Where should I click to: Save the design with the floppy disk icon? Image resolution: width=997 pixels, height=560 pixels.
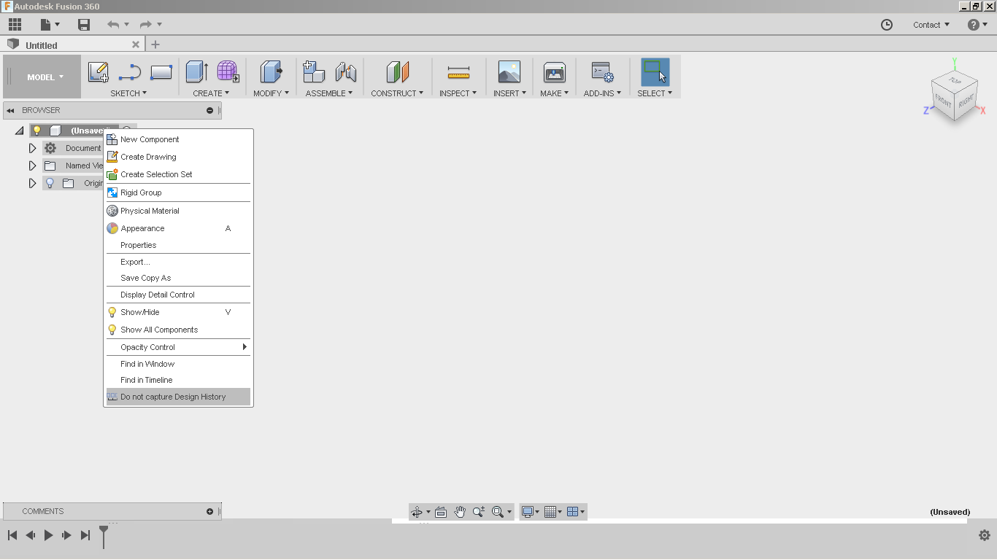[x=84, y=25]
